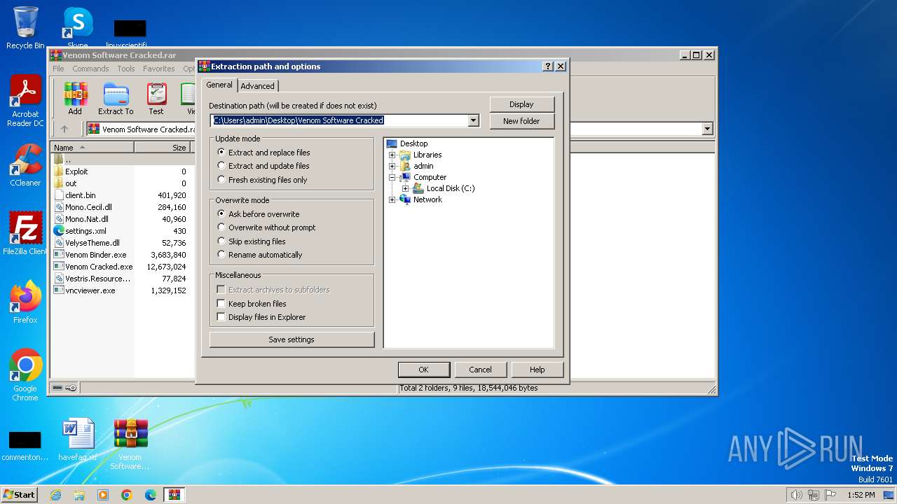Open Firefox desktop icon
The image size is (897, 504).
tap(25, 302)
